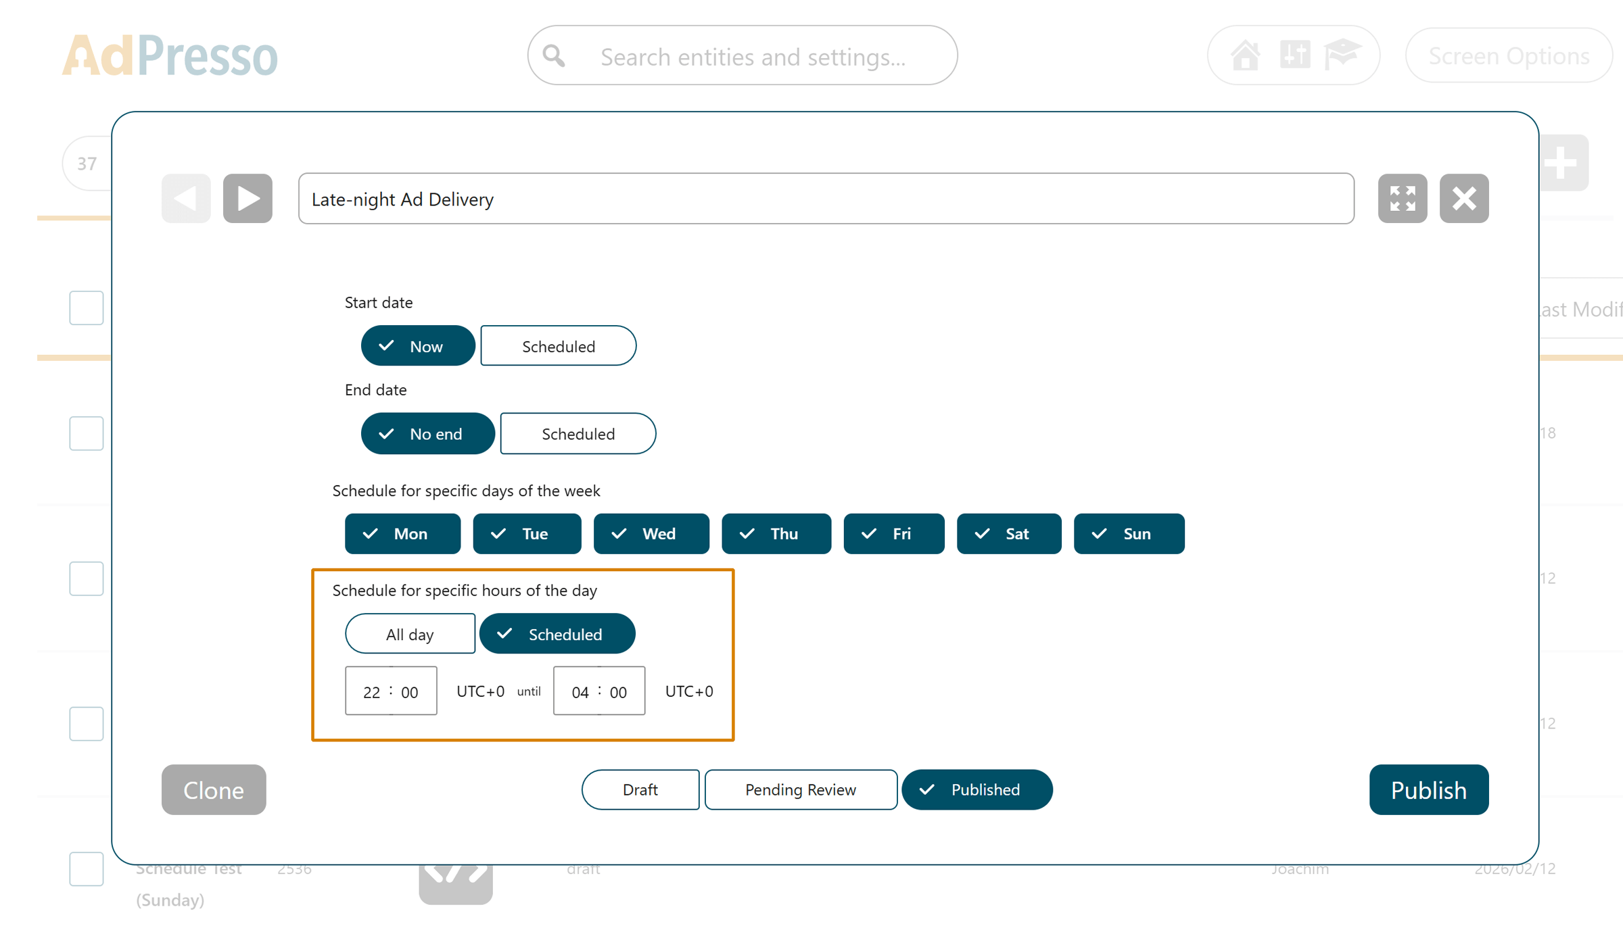The width and height of the screenshot is (1623, 934).
Task: Set start date to Scheduled
Action: [558, 346]
